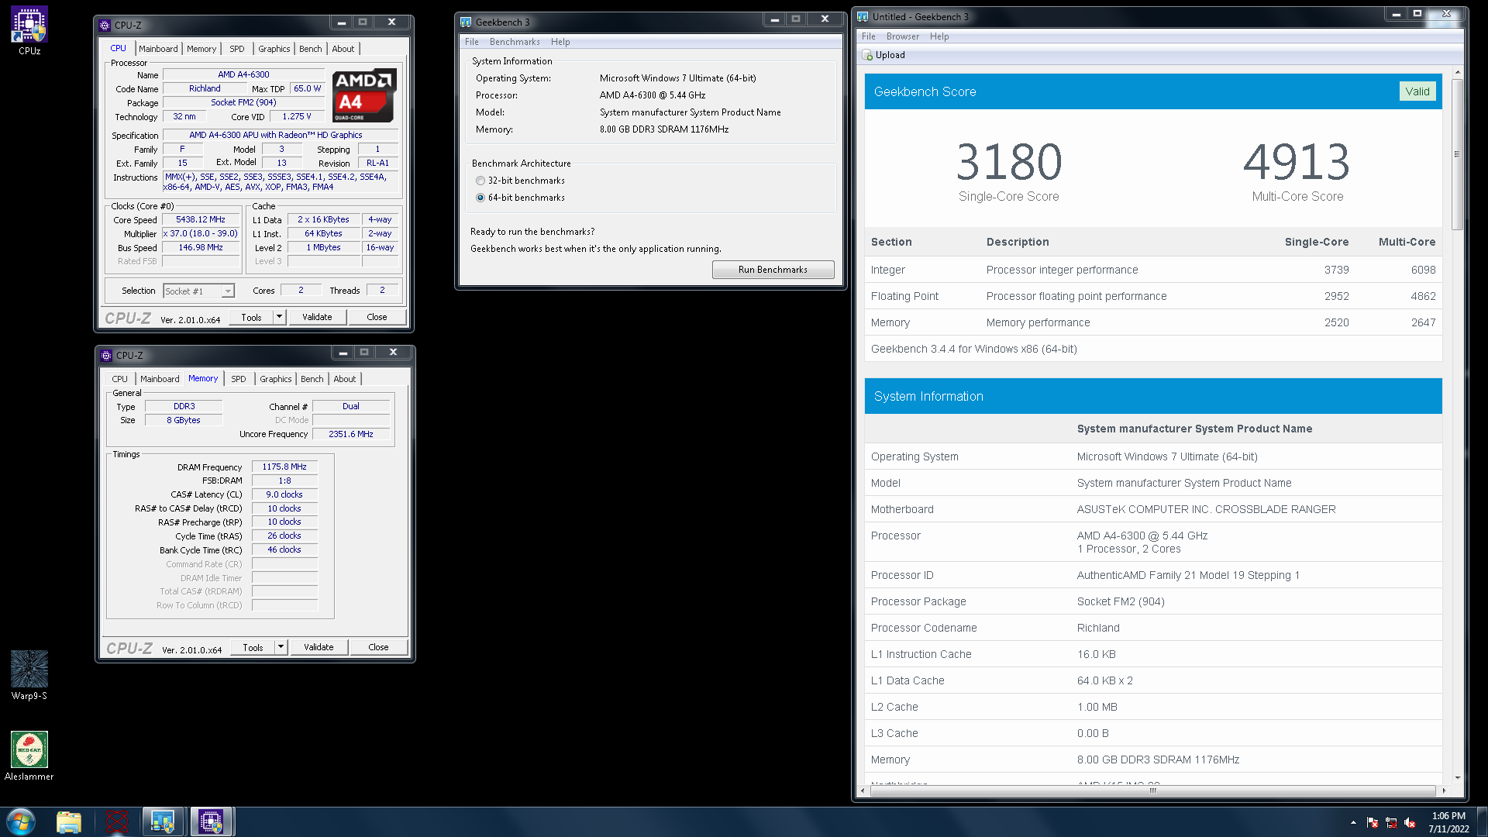Open Help menu in results window
The image size is (1488, 837).
tap(939, 36)
